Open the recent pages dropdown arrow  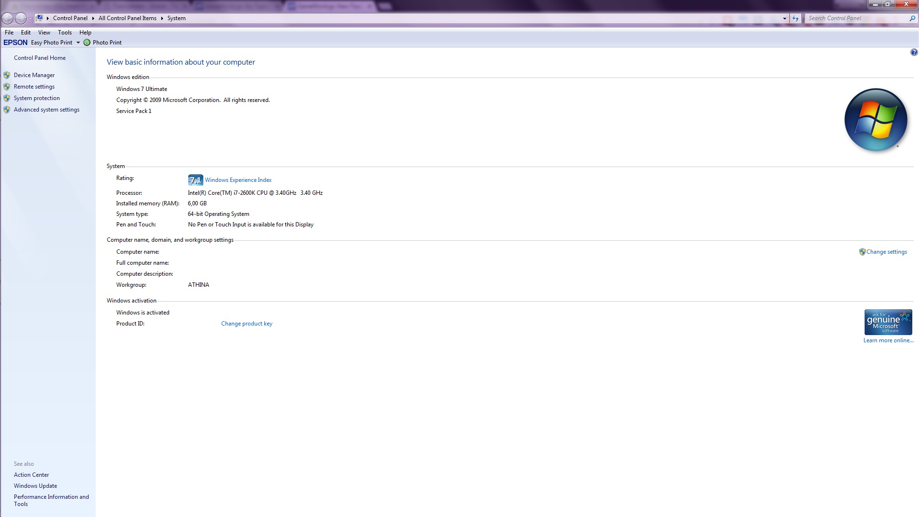[30, 18]
